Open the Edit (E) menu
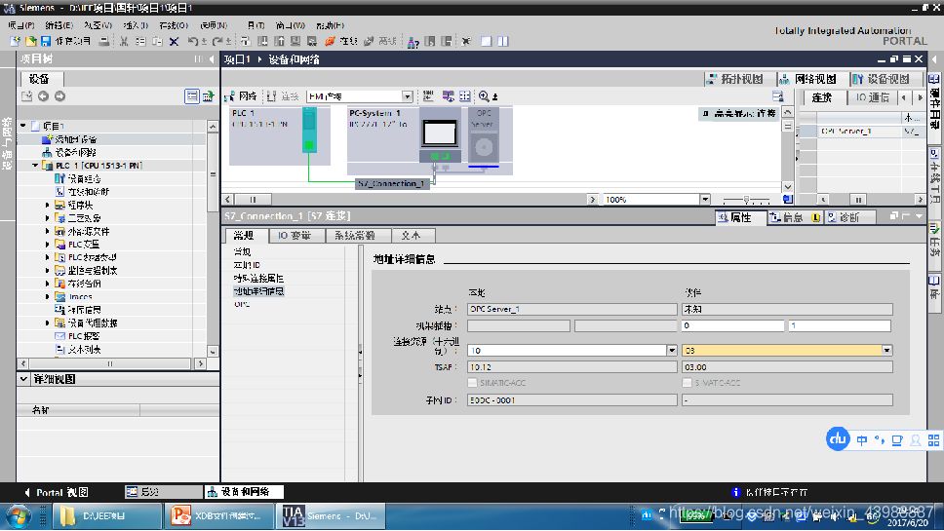The image size is (944, 531). [x=59, y=25]
